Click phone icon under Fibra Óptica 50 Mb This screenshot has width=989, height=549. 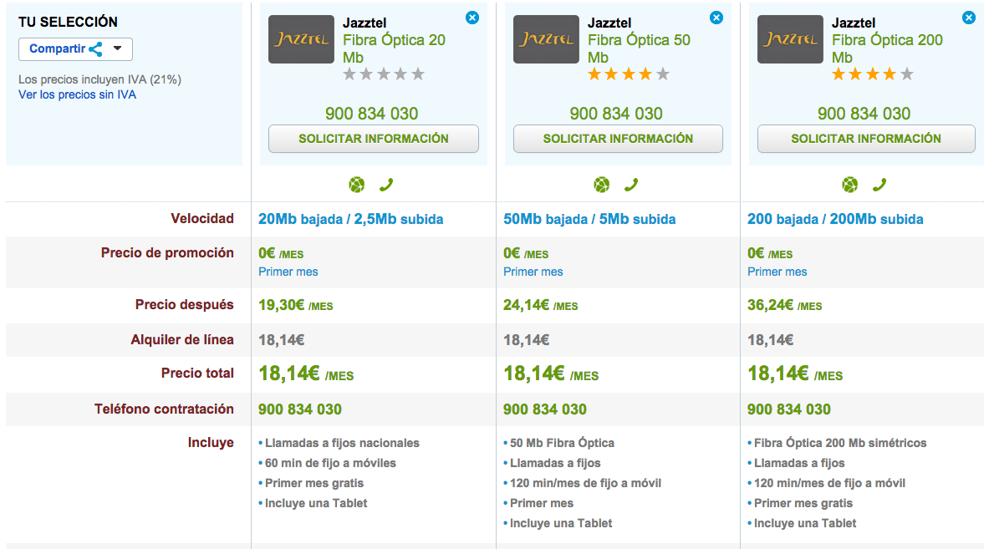point(630,185)
